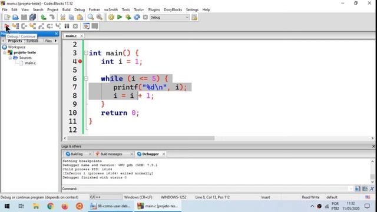Screen dimensions: 377x212
Task: Abort build icon
Action: point(145,17)
